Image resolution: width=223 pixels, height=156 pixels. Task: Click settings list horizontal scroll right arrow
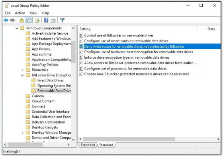218,139
